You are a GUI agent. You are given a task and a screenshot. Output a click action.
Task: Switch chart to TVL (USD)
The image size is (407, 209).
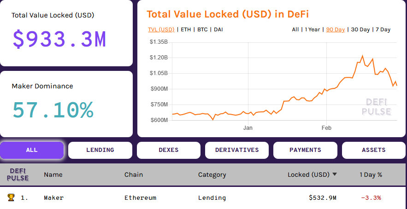click(161, 29)
